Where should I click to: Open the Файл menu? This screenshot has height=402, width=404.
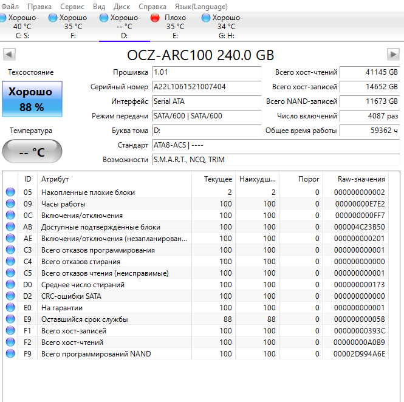(10, 7)
